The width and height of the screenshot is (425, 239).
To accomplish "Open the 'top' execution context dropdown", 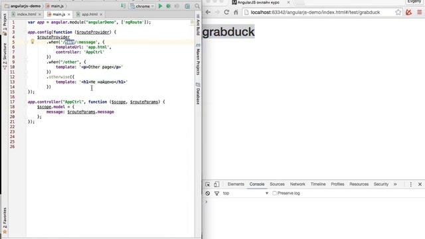I will click(246, 193).
